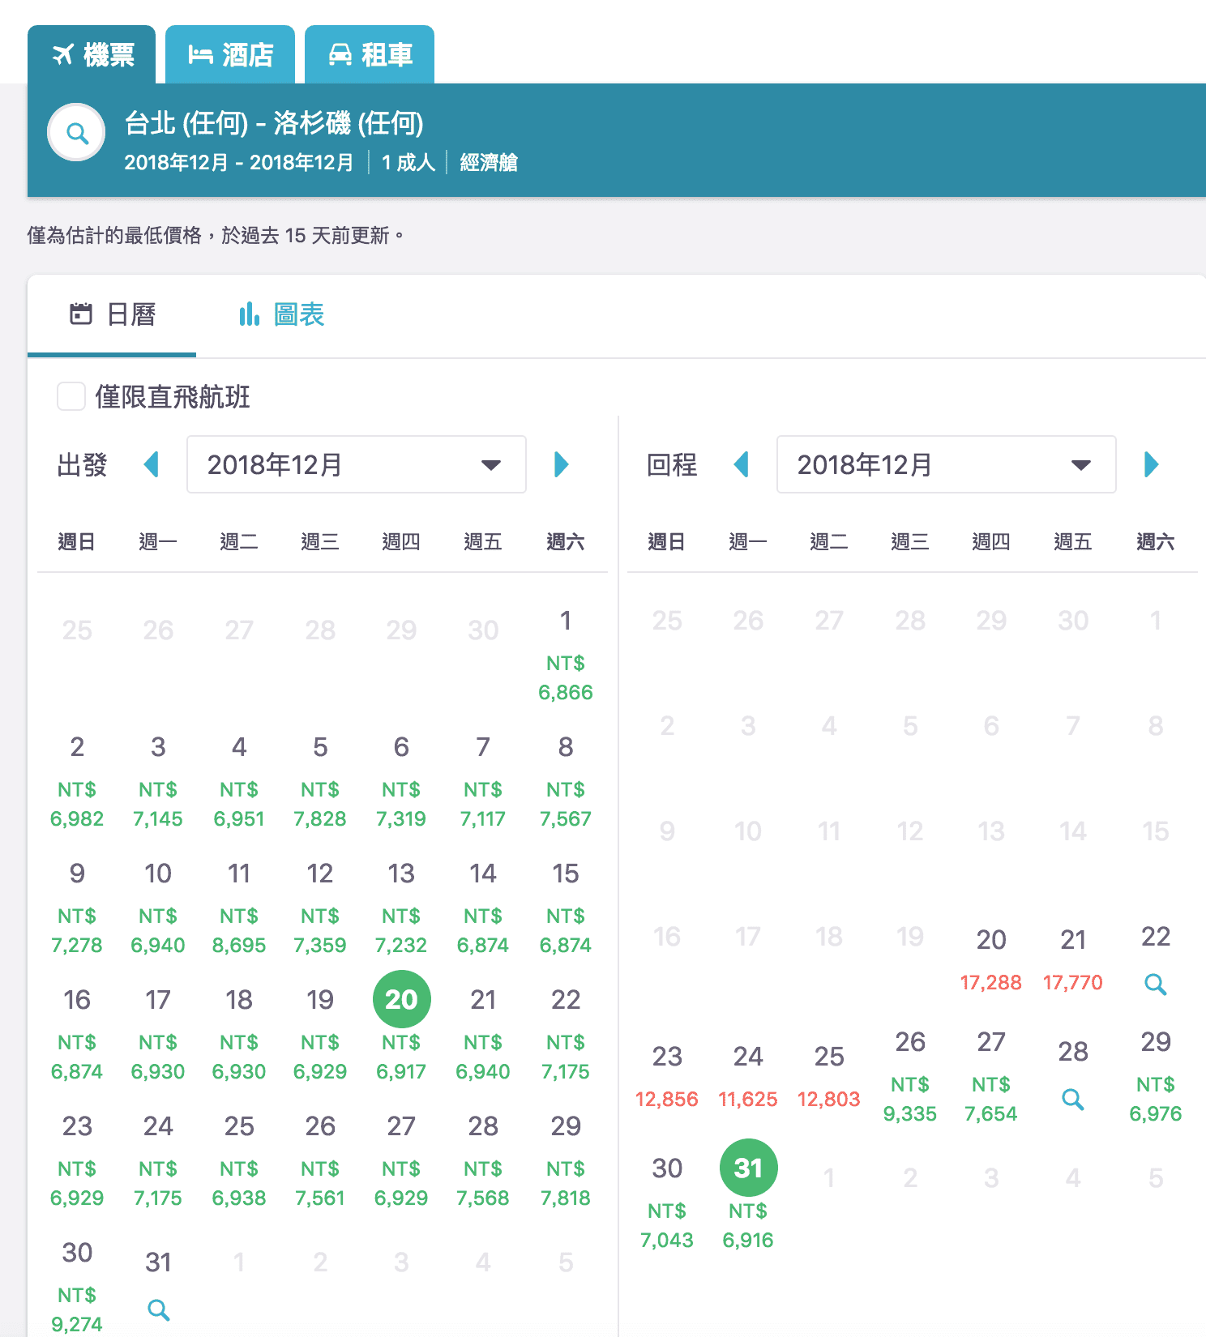
Task: Select return December 27 priced NT$7,654
Action: coord(991,1077)
